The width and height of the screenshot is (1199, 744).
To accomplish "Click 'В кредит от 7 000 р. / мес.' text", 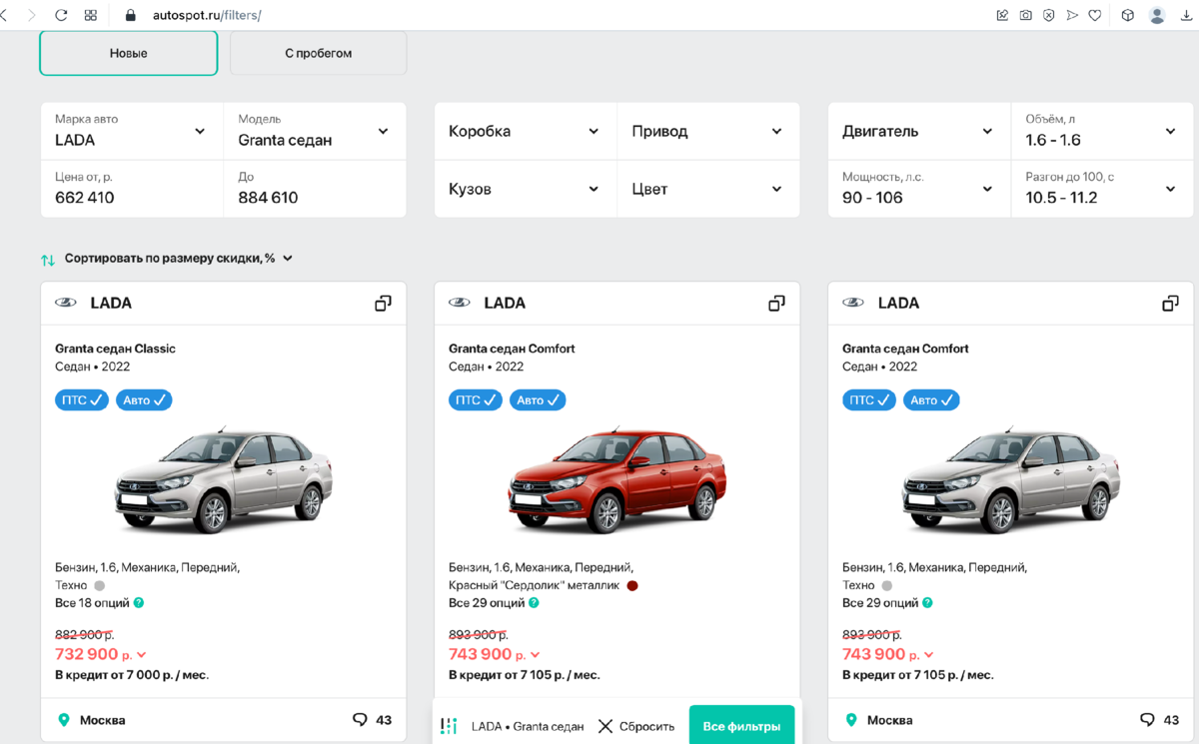I will (132, 675).
